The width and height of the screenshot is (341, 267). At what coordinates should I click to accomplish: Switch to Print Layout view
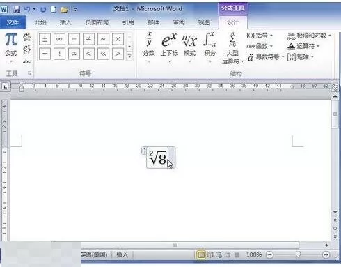point(201,255)
